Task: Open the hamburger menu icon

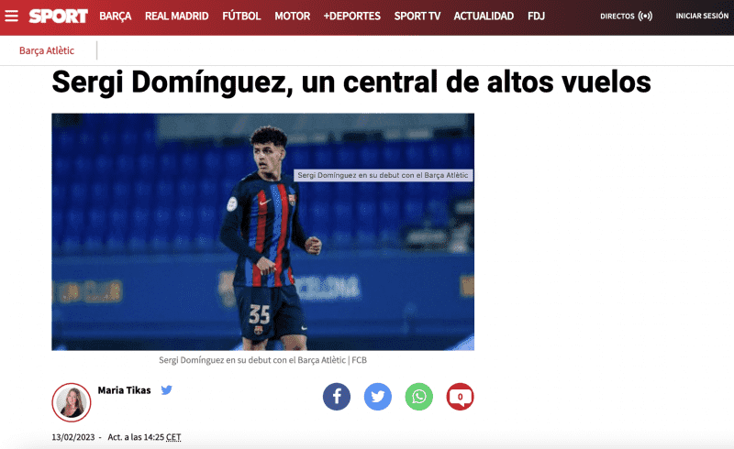Action: click(11, 16)
